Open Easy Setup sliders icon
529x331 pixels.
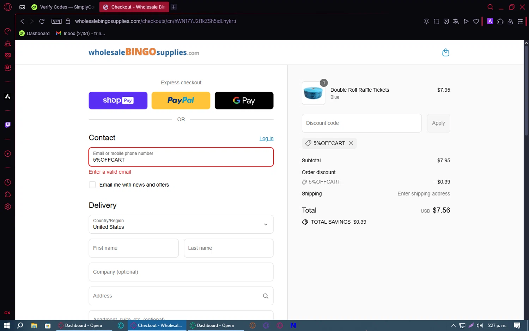coord(520,22)
